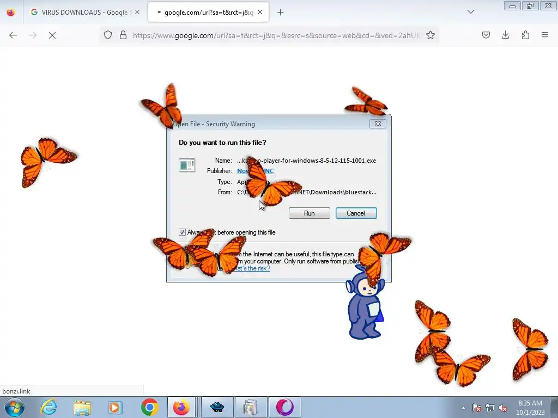Image resolution: width=558 pixels, height=418 pixels.
Task: Cancel the file security warning
Action: coord(356,213)
